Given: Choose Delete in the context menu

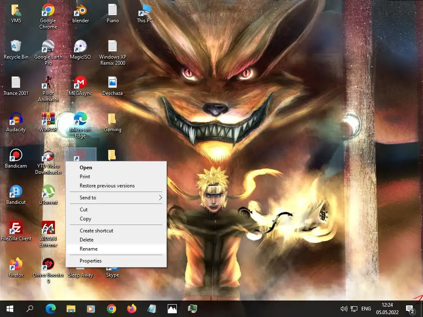Looking at the screenshot, I should (x=116, y=240).
